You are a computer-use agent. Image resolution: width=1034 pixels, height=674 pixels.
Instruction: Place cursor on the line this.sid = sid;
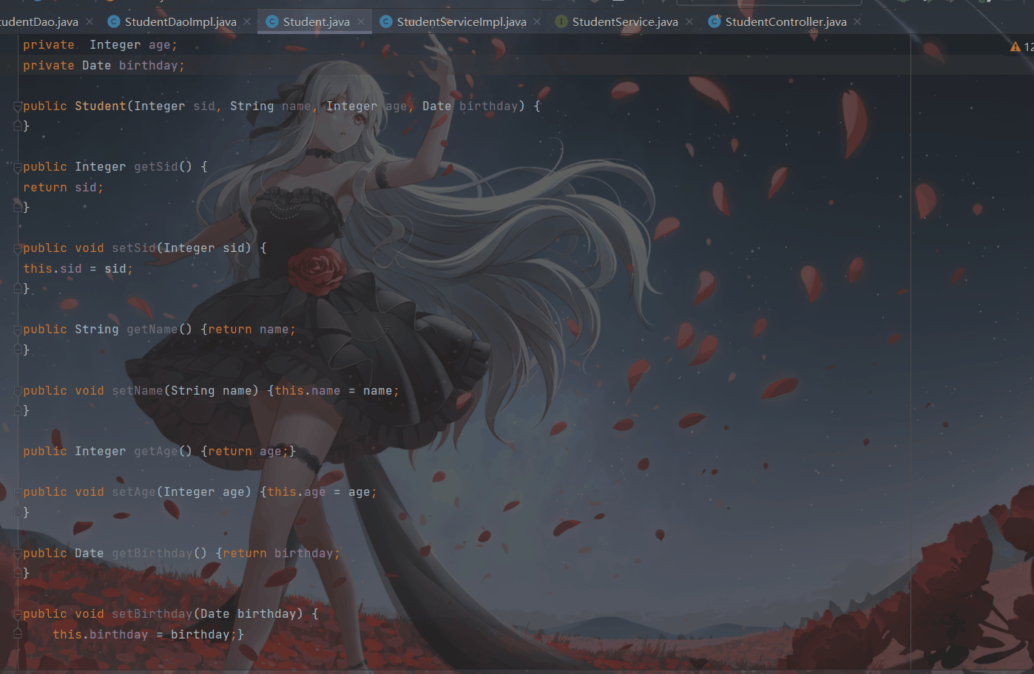point(77,268)
